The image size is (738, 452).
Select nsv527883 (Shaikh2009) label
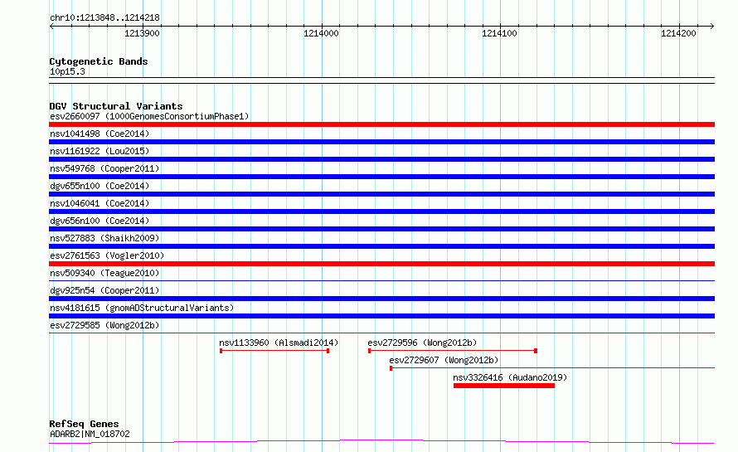pos(104,238)
